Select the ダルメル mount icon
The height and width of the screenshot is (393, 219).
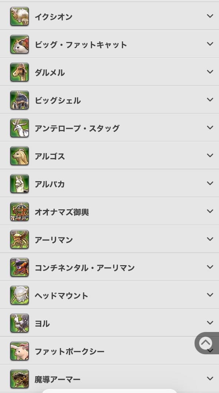[x=19, y=72]
